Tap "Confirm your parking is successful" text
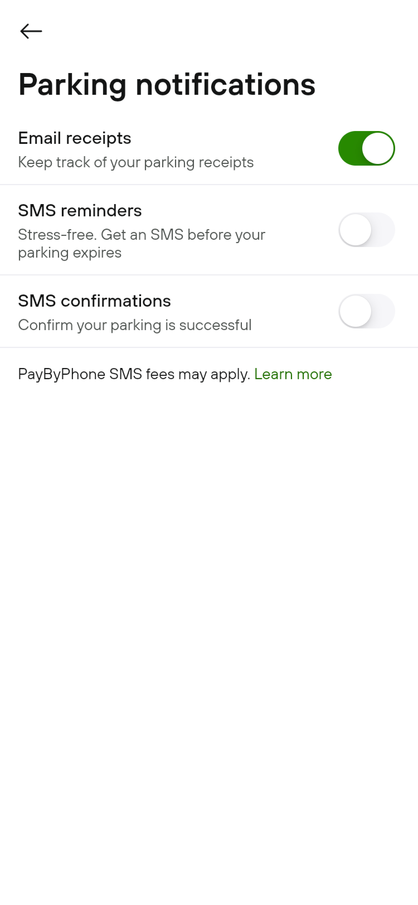The width and height of the screenshot is (418, 905). [135, 325]
